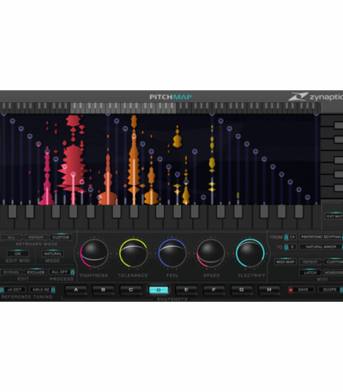
Task: Click the Zynaptiq logo
Action: (x=316, y=97)
